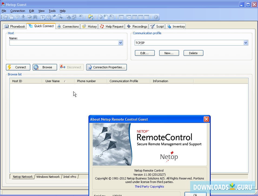Click the microphone audio chat toolbar icon
Screen dimensions: 258x196
coord(23,17)
